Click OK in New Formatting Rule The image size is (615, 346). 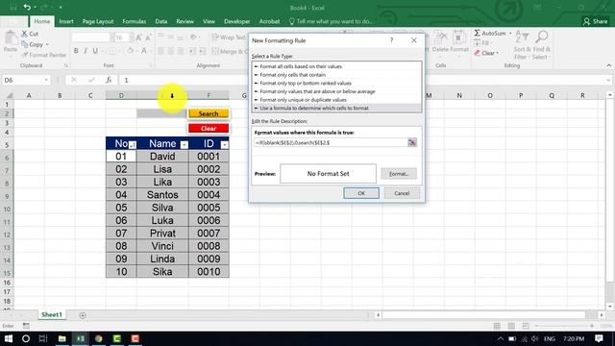[361, 193]
